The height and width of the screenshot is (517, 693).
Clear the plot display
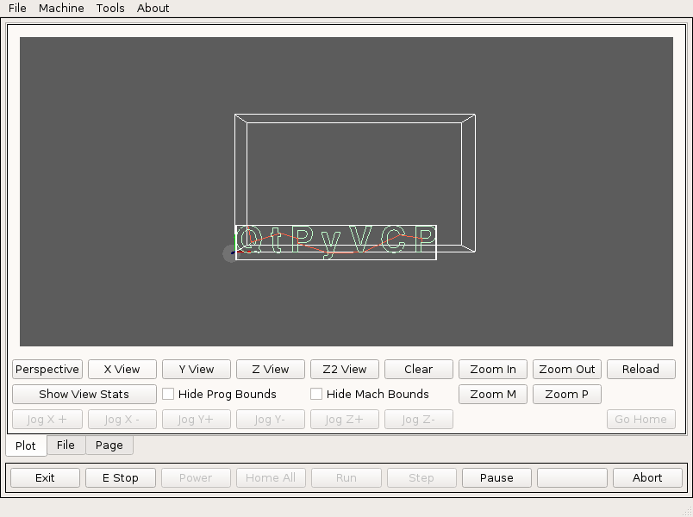419,370
